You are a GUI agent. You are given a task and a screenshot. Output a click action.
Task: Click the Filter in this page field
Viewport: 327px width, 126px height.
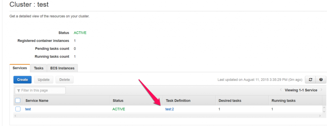(40, 90)
